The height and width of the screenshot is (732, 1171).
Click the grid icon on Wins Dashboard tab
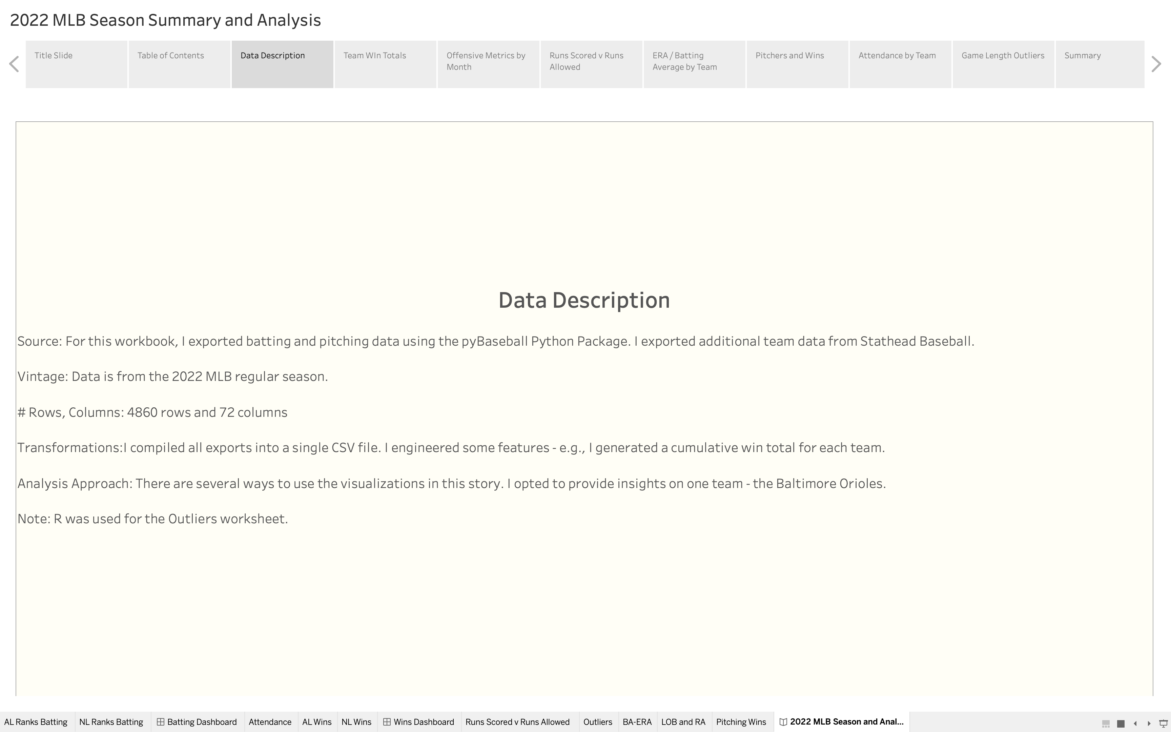388,722
